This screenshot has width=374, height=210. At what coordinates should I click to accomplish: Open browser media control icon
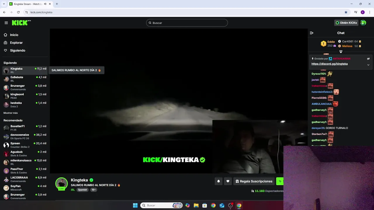(356, 12)
